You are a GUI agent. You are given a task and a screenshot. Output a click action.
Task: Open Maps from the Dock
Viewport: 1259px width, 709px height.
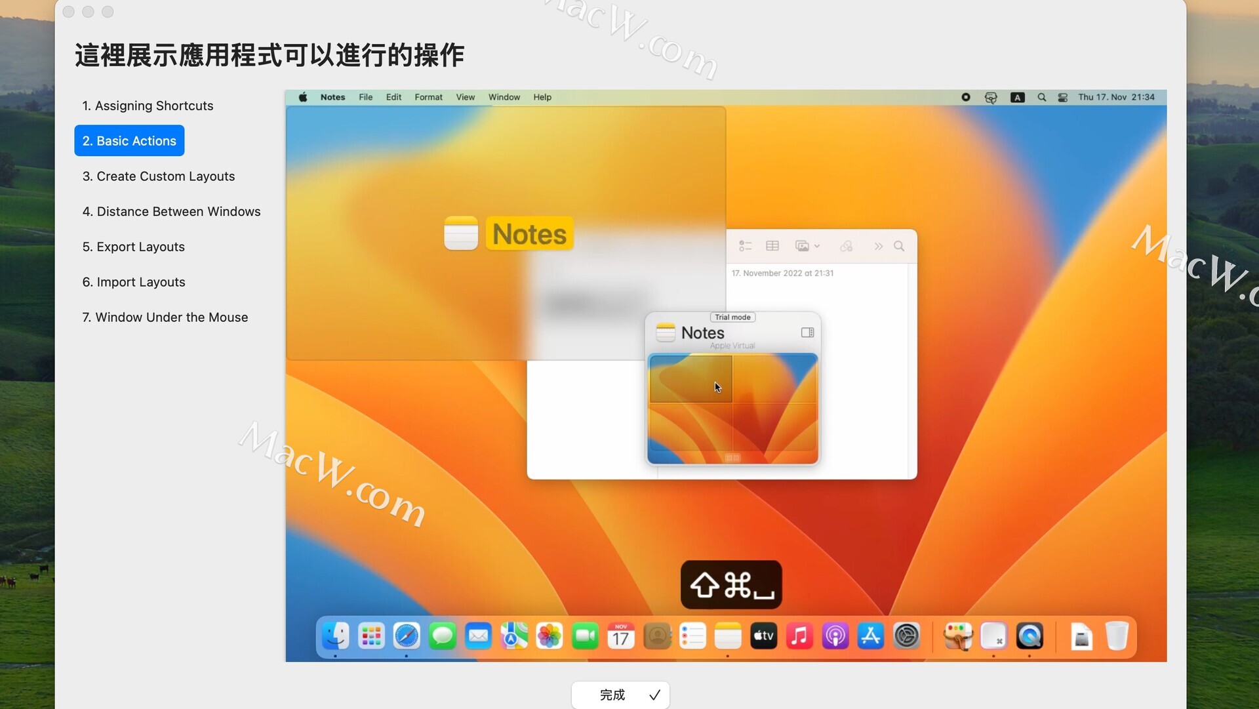coord(514,636)
